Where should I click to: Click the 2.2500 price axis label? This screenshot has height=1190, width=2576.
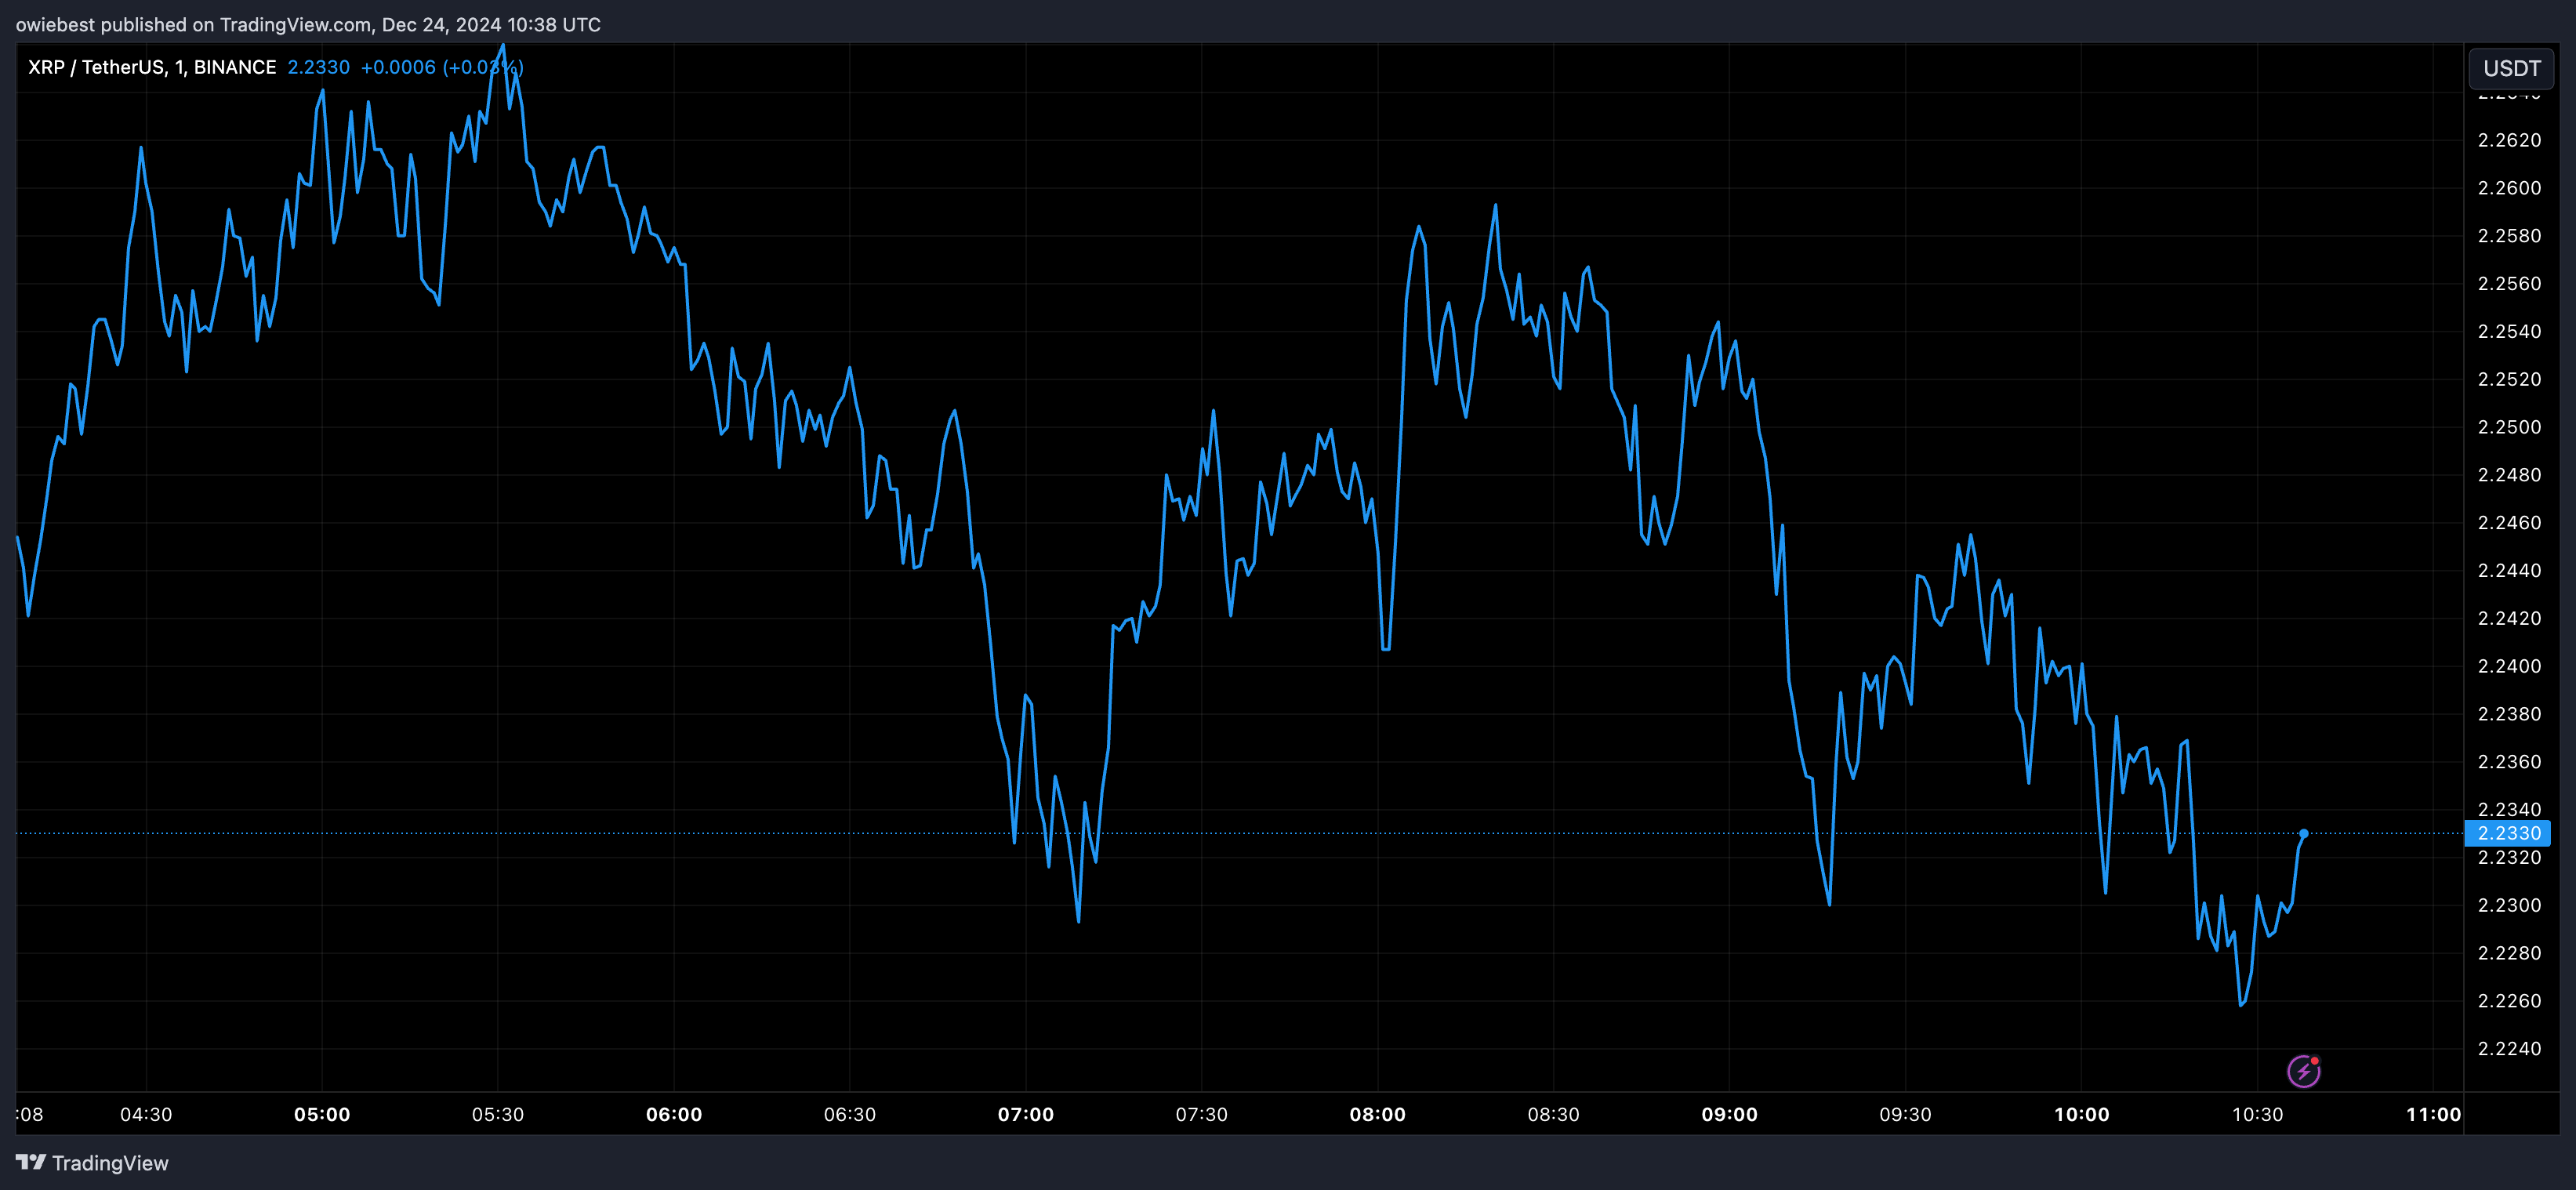pos(2509,427)
